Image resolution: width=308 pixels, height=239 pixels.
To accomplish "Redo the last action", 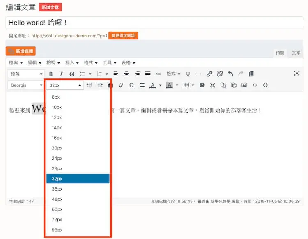I will [x=241, y=74].
